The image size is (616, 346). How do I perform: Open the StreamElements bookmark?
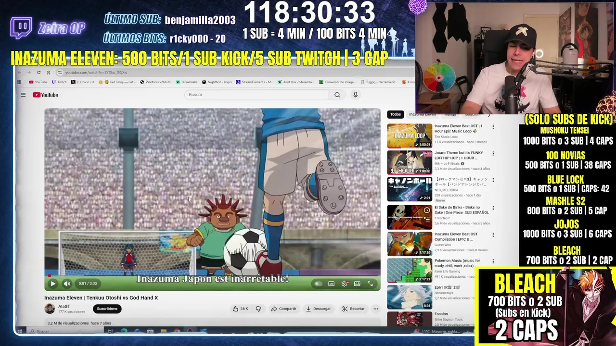255,82
